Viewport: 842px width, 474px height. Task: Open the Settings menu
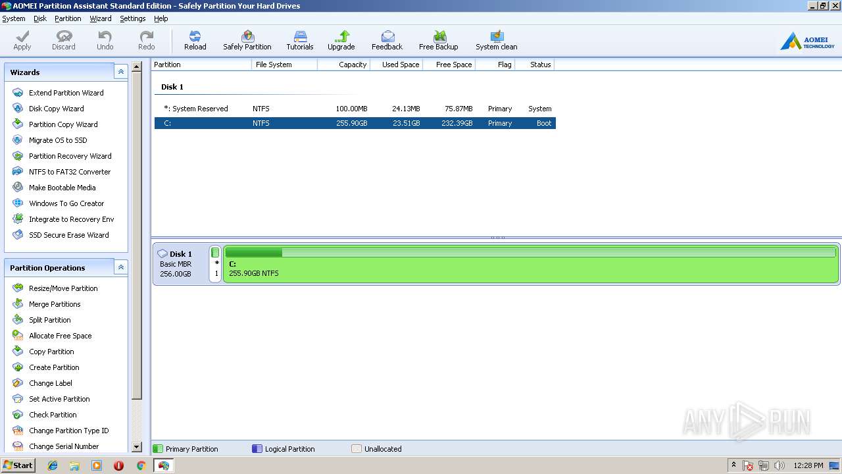[133, 18]
